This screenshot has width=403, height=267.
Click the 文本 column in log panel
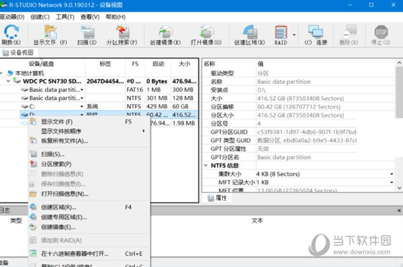[257, 221]
